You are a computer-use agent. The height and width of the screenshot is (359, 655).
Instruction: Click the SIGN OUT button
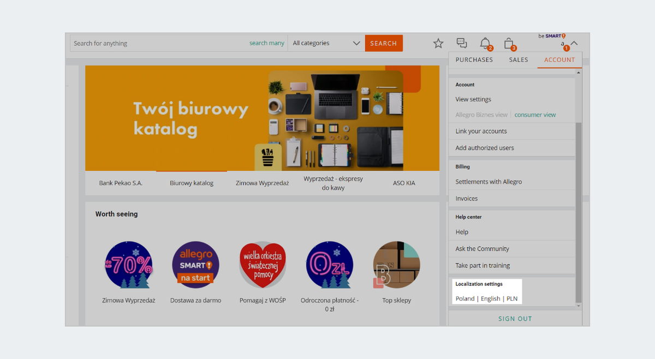[x=515, y=319]
